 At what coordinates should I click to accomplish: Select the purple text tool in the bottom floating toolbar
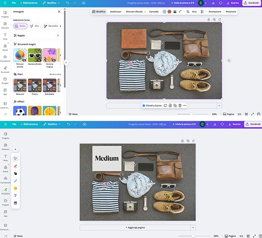tap(15, 196)
